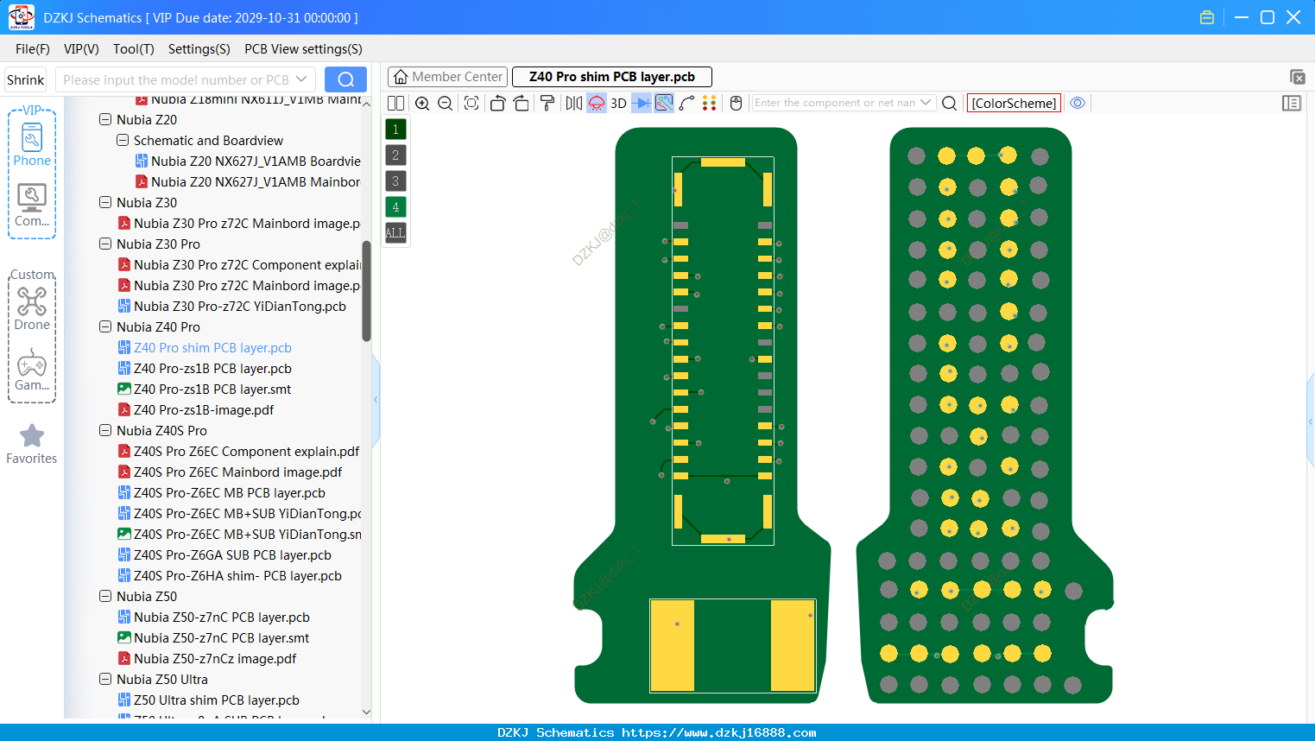This screenshot has width=1315, height=741.
Task: Open the Game category in sidebar
Action: tap(32, 370)
